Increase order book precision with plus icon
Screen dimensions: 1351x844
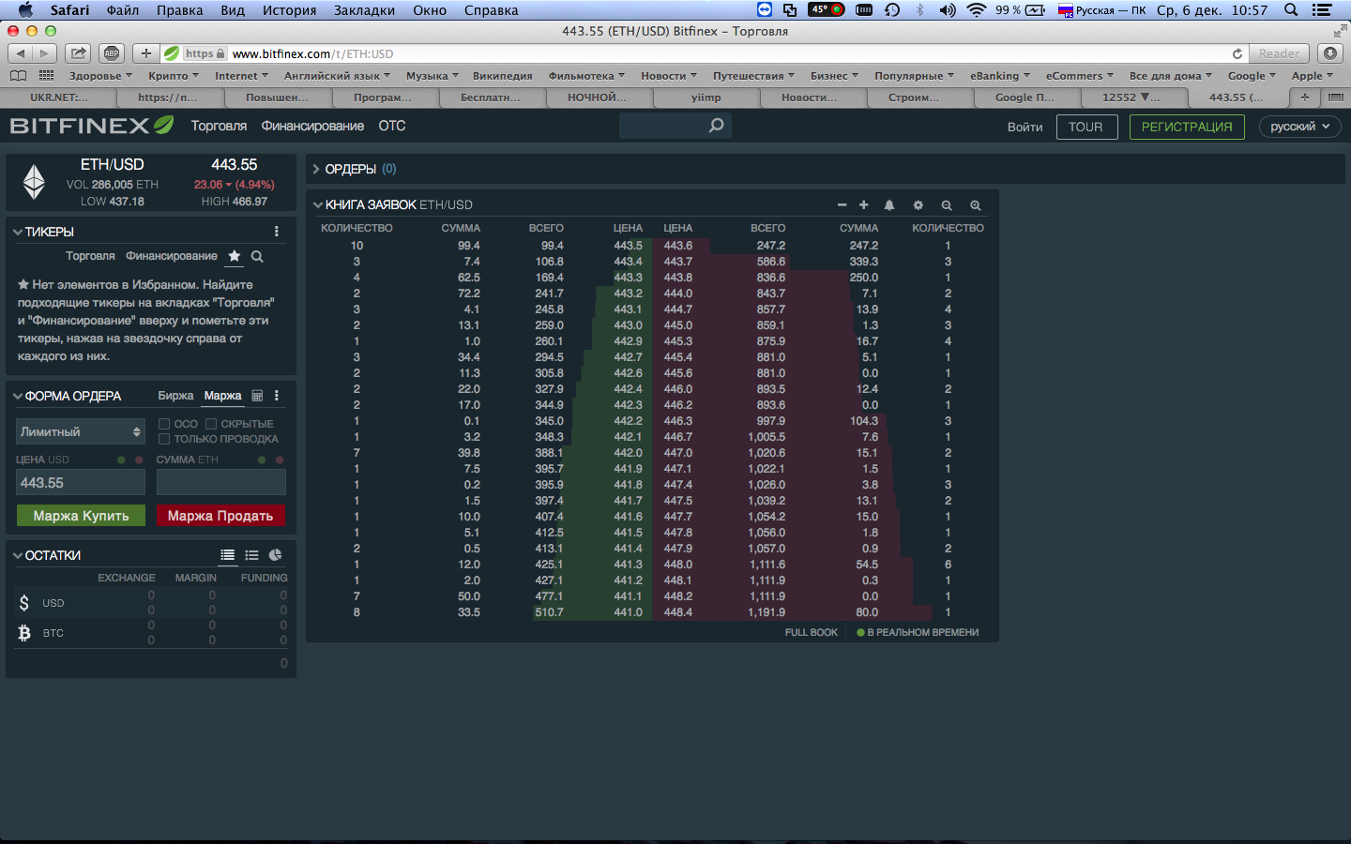click(863, 205)
